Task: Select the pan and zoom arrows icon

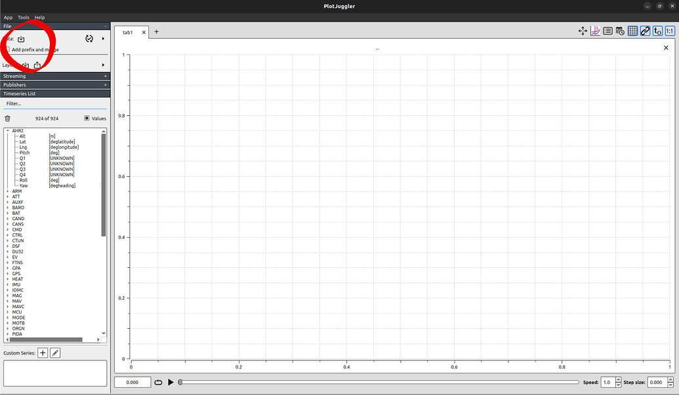Action: click(x=583, y=31)
